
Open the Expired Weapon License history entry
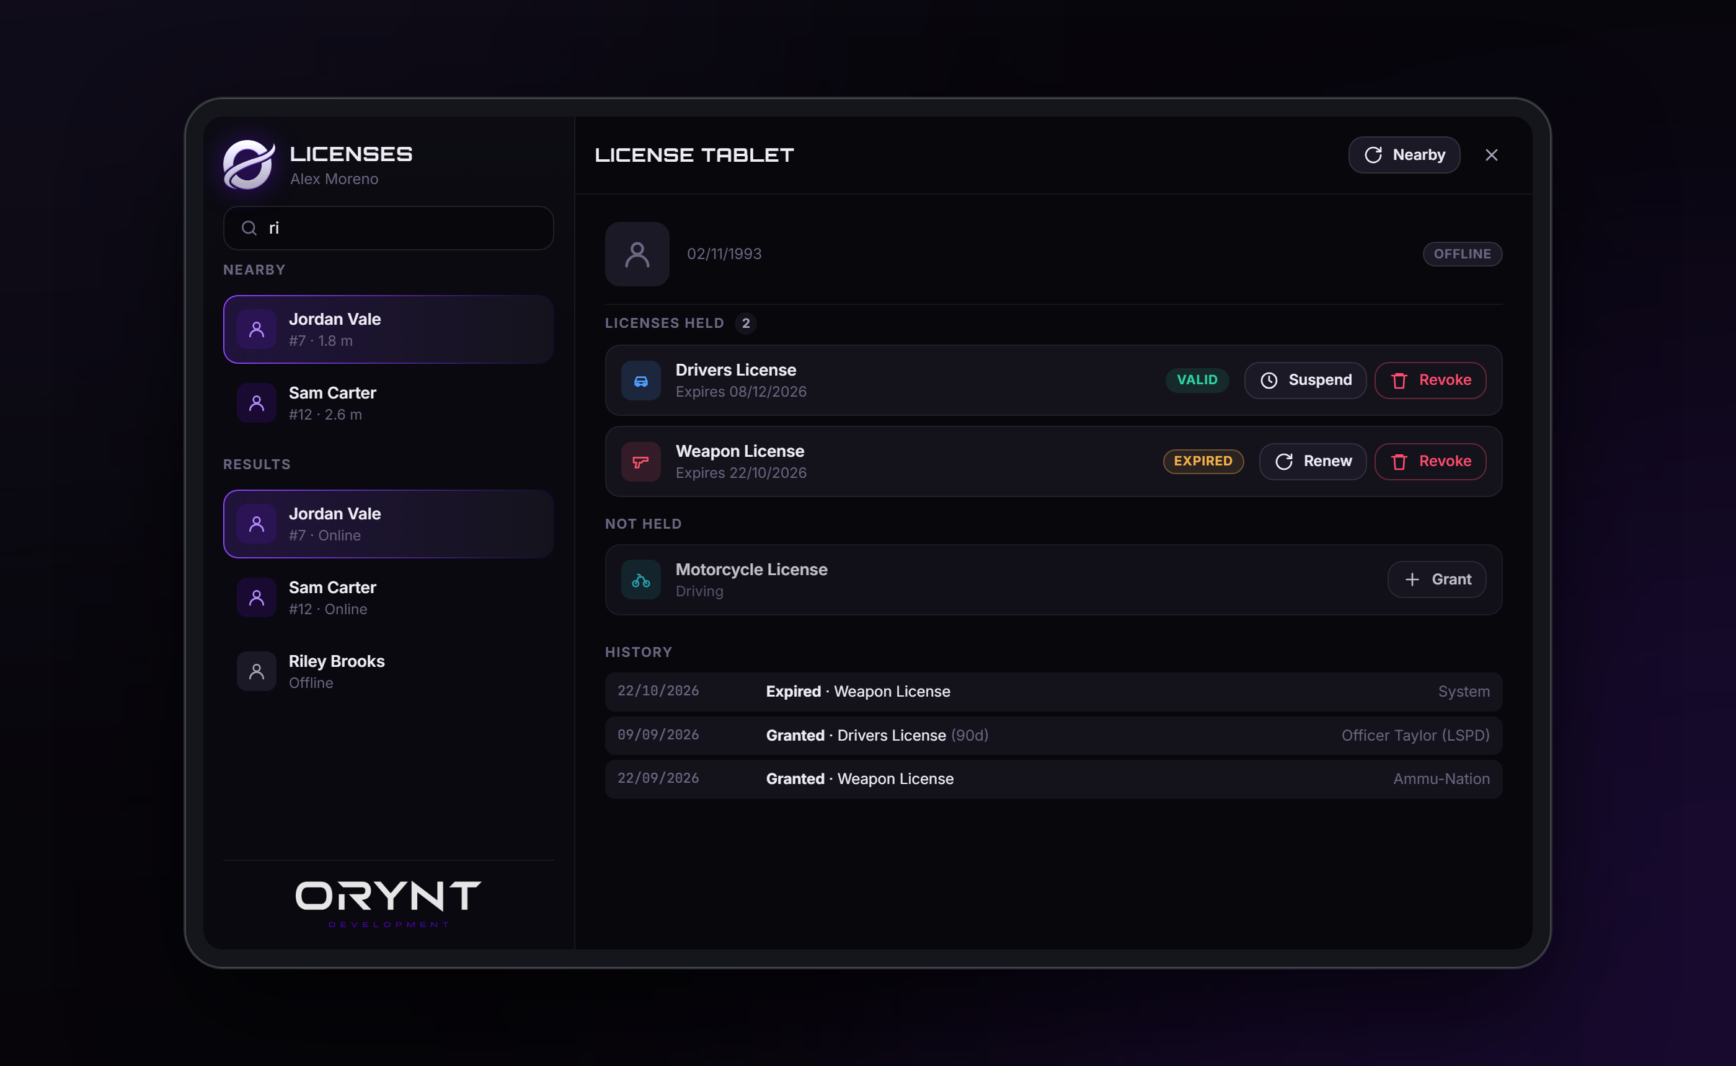click(x=1053, y=692)
